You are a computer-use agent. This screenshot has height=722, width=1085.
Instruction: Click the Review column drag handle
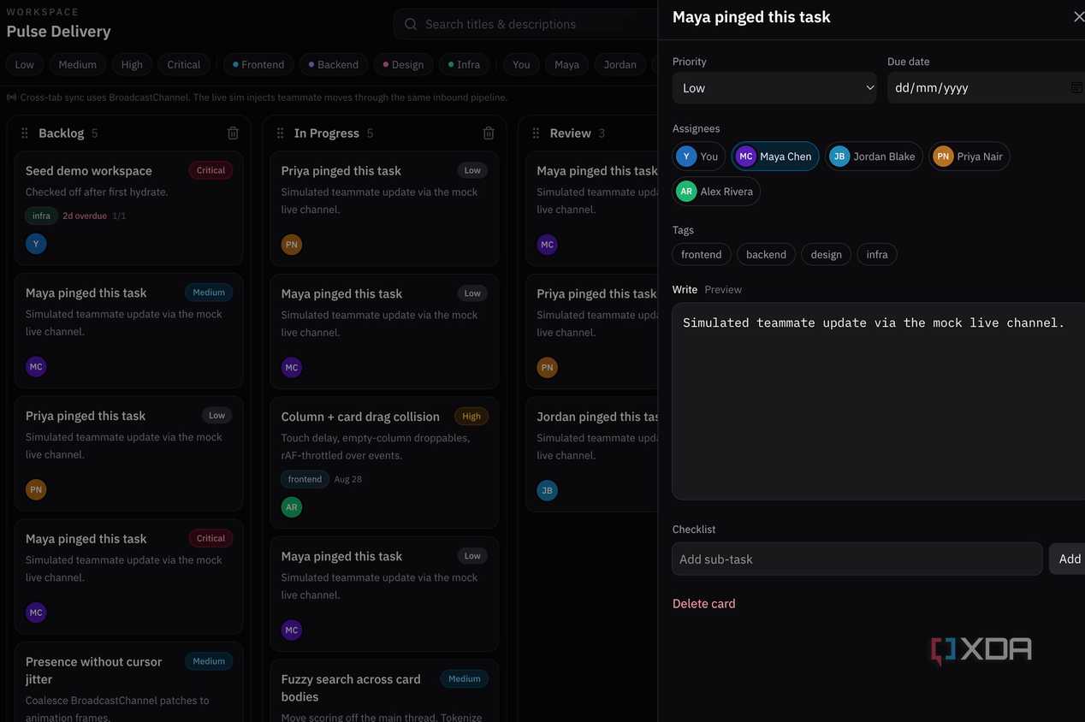click(x=536, y=133)
